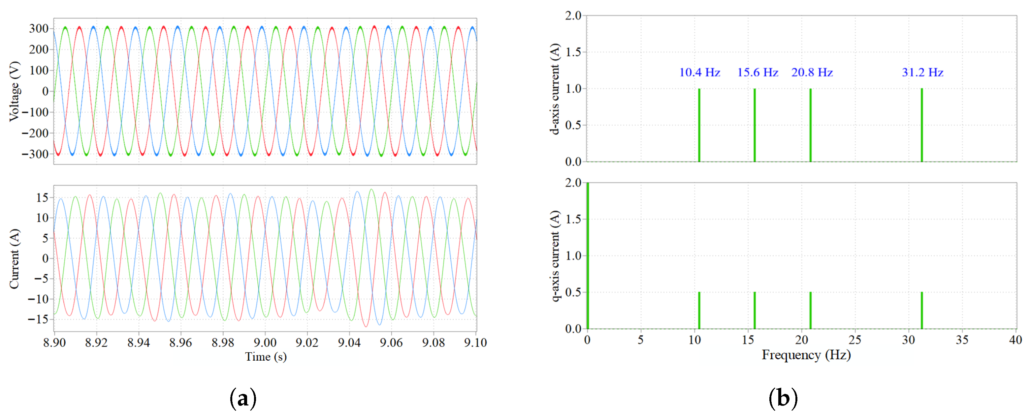Click the 31.2 Hz frequency label
This screenshot has height=417, width=1029.
(922, 73)
